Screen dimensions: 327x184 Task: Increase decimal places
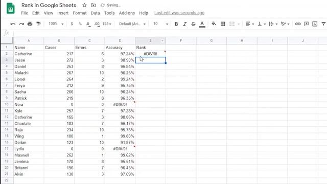point(97,24)
